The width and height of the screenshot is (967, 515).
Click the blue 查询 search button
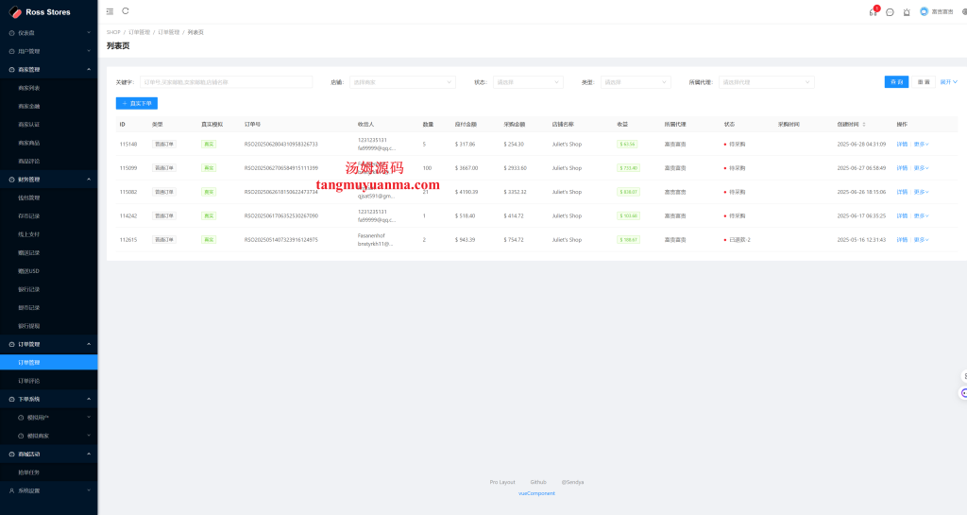pos(896,82)
